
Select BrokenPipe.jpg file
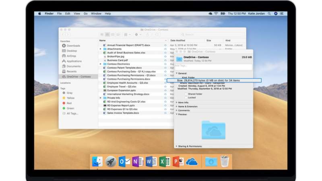coord(116,56)
